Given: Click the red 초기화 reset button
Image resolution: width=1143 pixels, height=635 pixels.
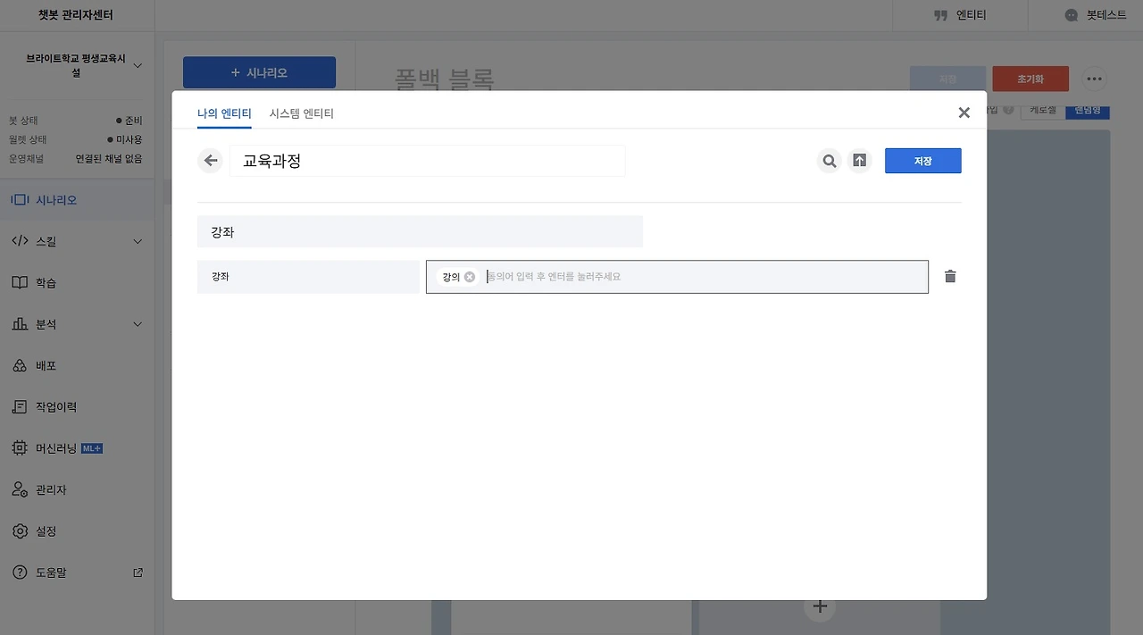Looking at the screenshot, I should [x=1030, y=79].
